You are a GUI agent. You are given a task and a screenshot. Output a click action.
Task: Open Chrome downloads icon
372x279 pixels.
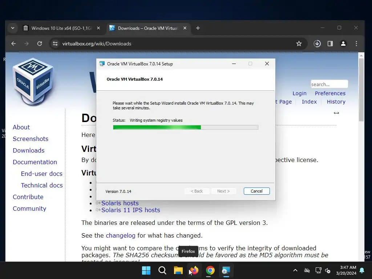pyautogui.click(x=317, y=44)
